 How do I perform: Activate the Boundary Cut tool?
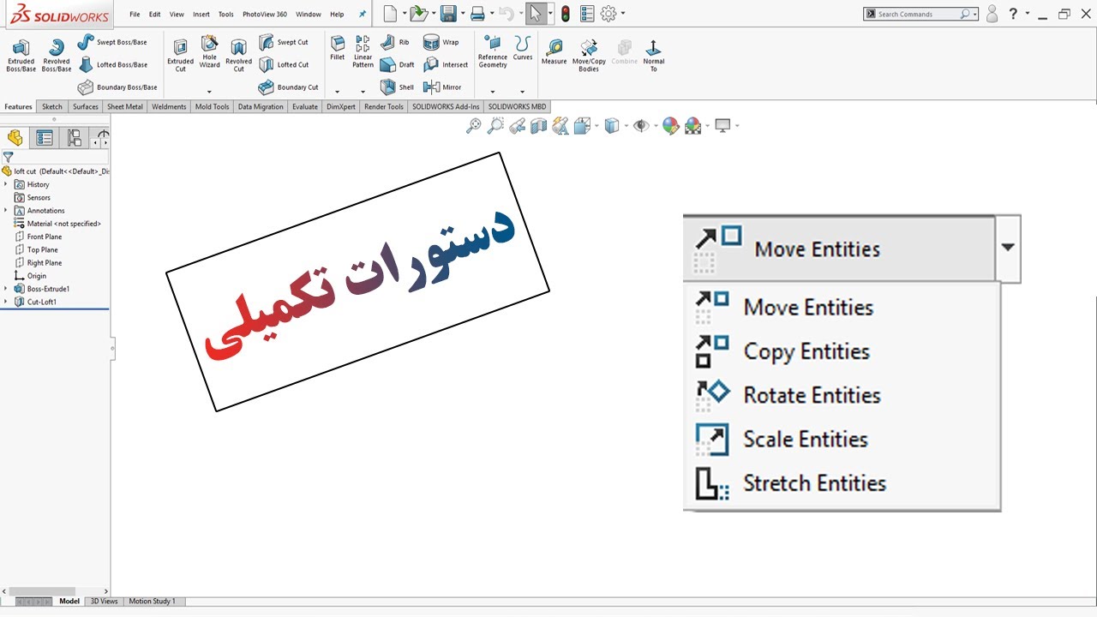pos(289,87)
